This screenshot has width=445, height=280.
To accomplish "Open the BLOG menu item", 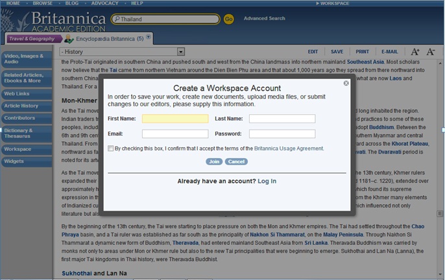I will click(72, 3).
